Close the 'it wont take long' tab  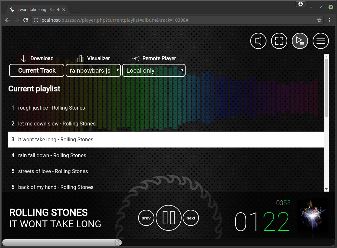pyautogui.click(x=64, y=10)
